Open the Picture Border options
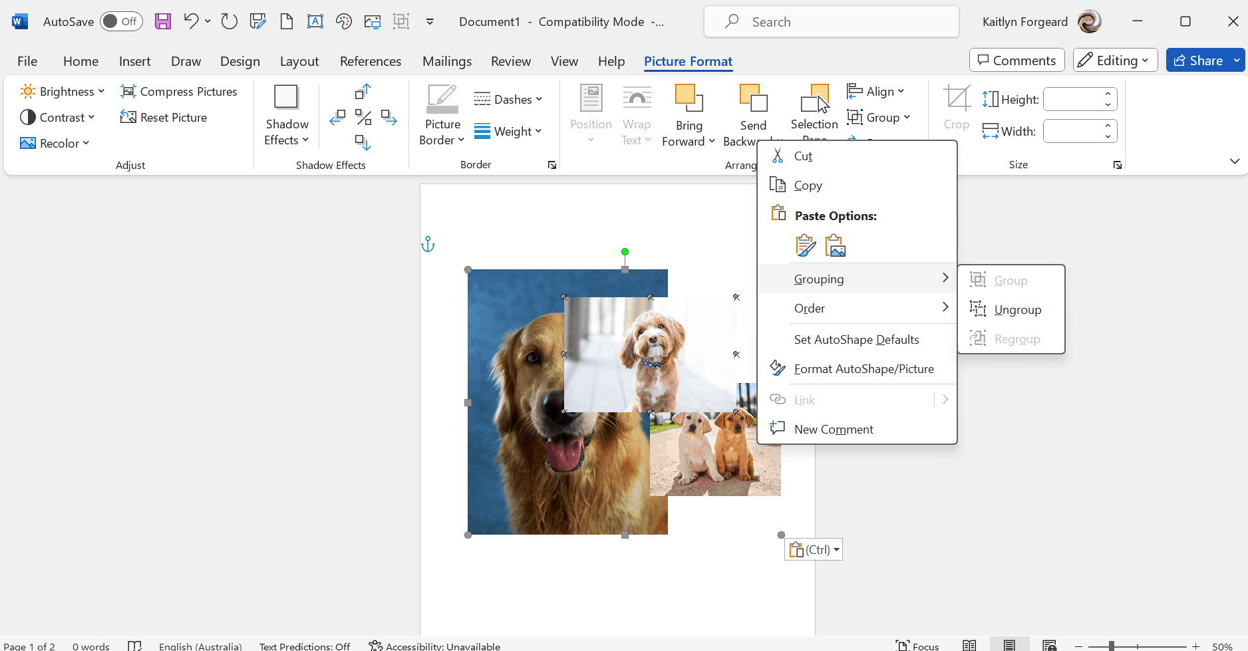The width and height of the screenshot is (1248, 651). [x=442, y=115]
